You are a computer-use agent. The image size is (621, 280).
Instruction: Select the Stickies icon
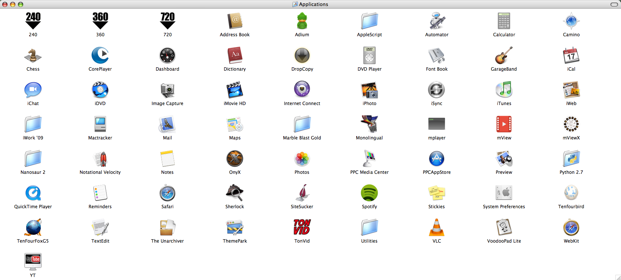[437, 193]
